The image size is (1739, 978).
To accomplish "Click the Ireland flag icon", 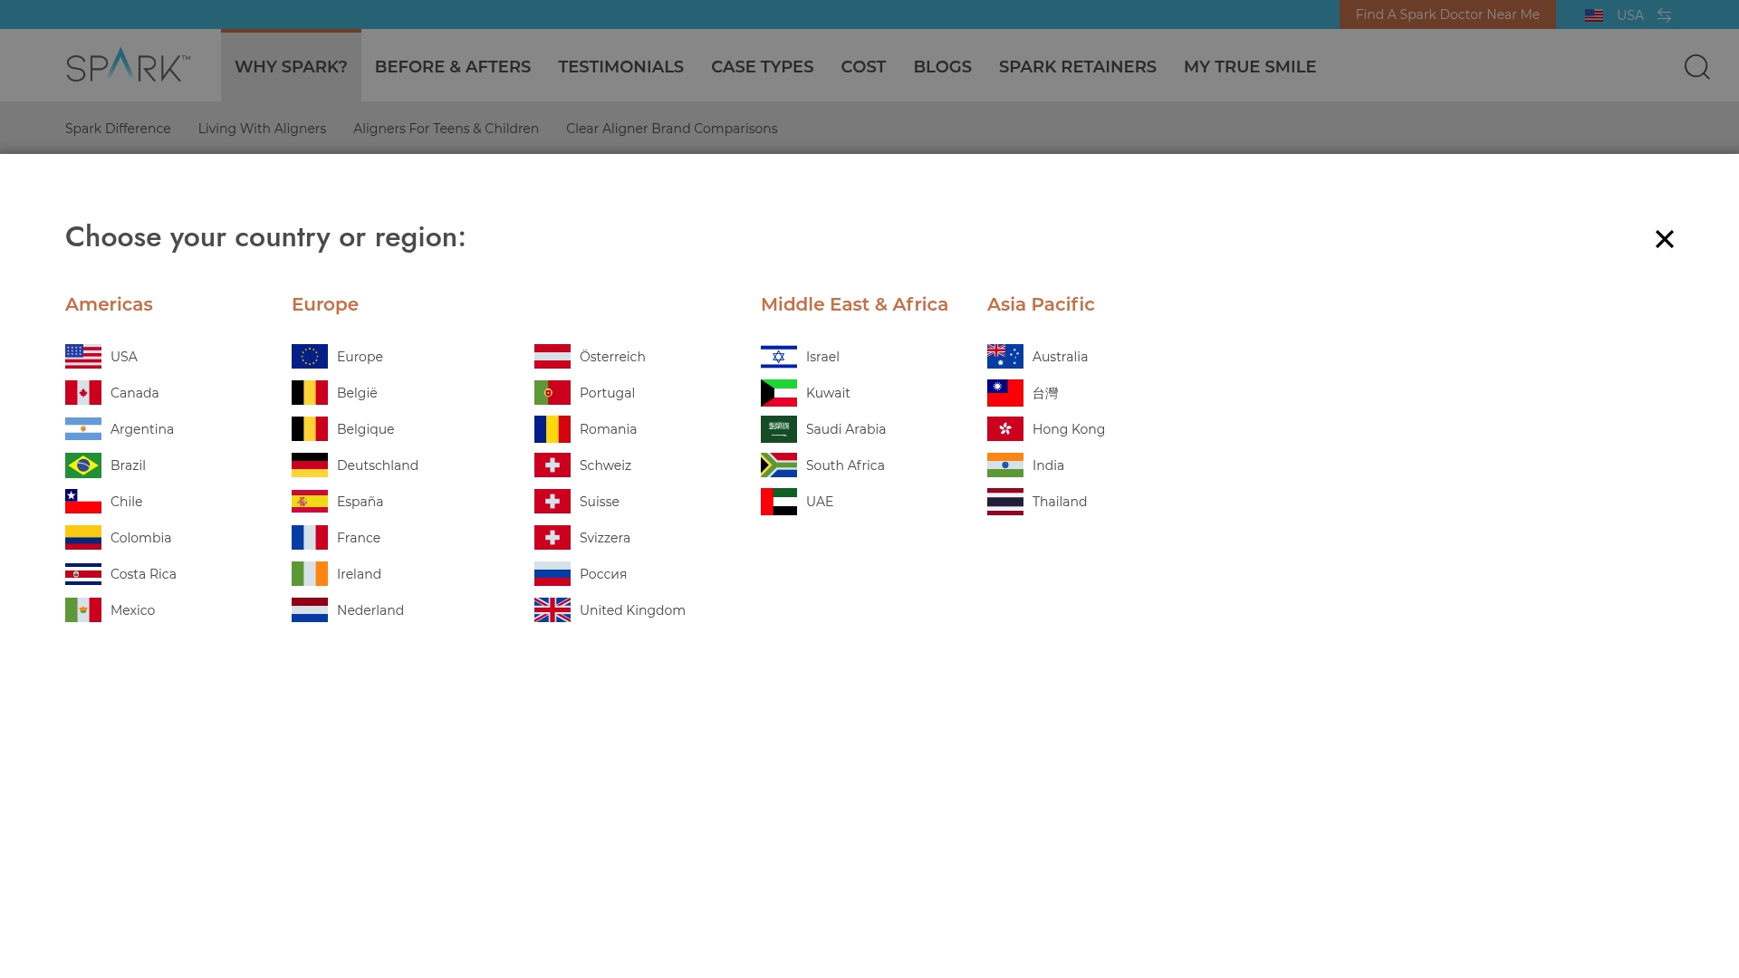I will click(x=310, y=574).
